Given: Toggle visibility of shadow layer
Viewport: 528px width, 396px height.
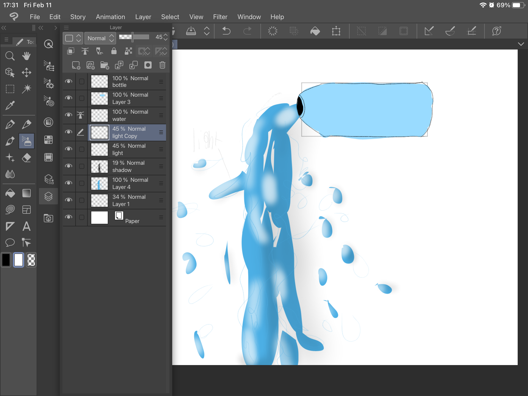Looking at the screenshot, I should tap(69, 166).
